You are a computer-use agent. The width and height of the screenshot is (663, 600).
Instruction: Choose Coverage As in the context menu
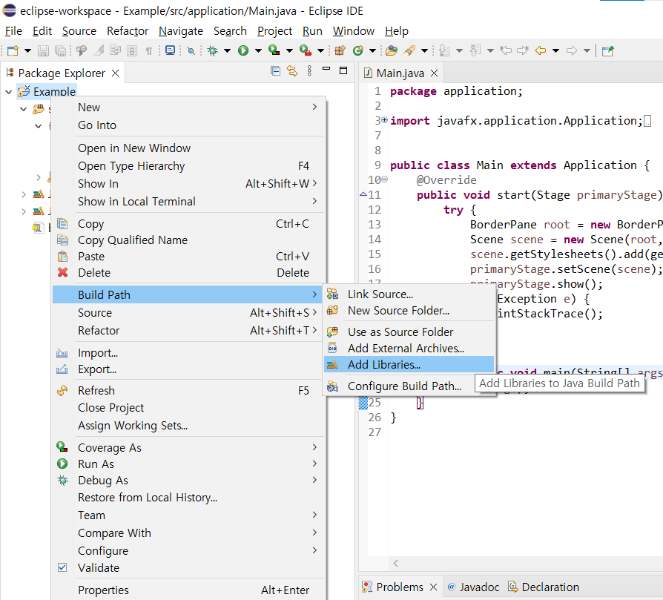pos(188,448)
